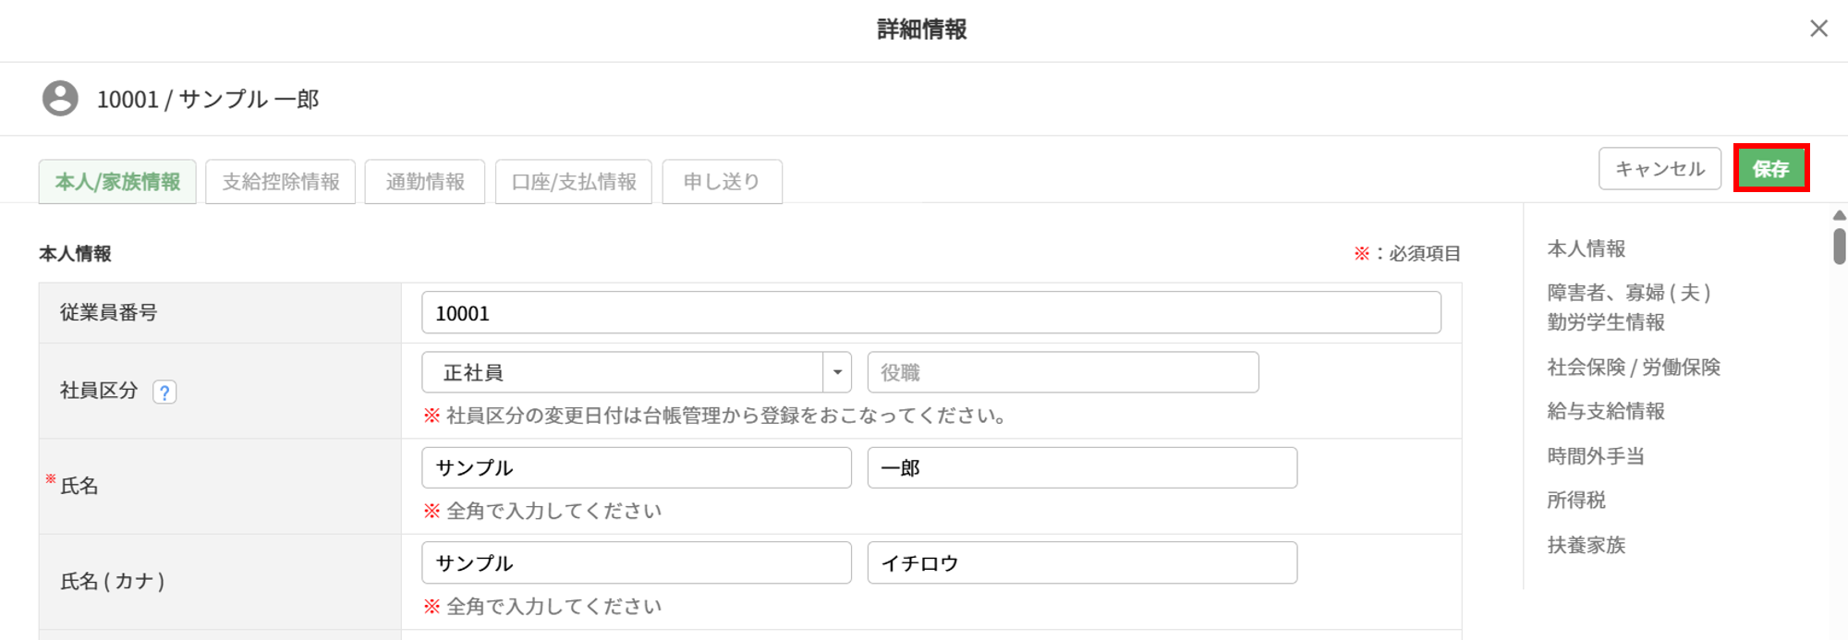Go to the 申し送り tab
The width and height of the screenshot is (1848, 640).
pyautogui.click(x=722, y=182)
